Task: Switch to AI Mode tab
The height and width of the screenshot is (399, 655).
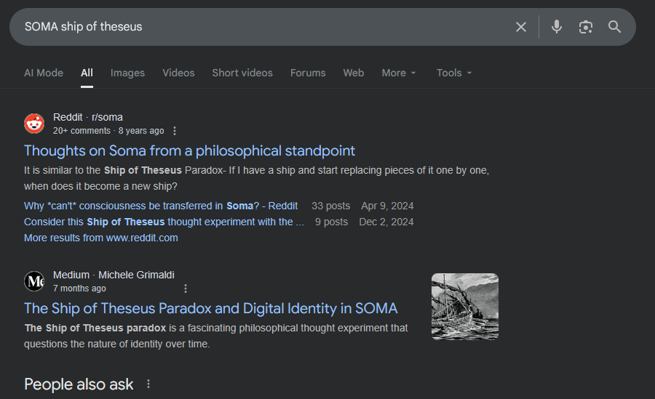Action: pos(44,73)
